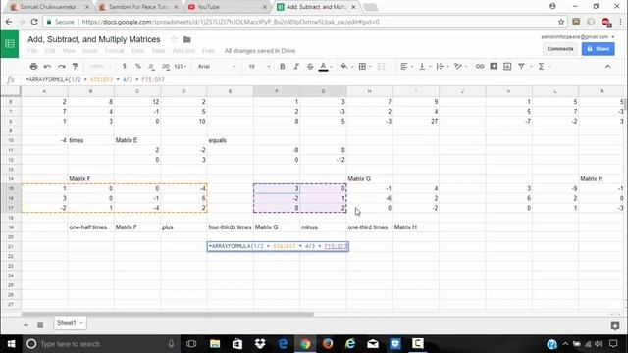Screen dimensions: 628x353
Task: Star the document title
Action: click(174, 39)
